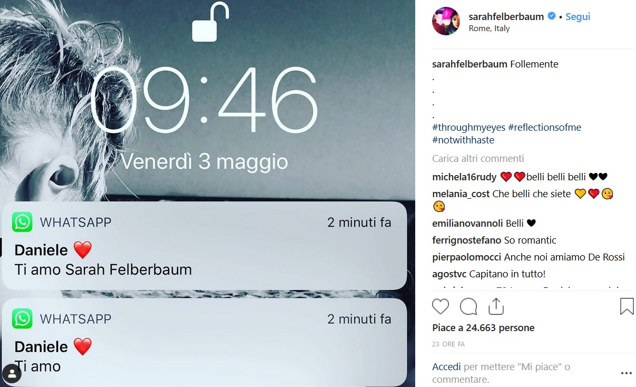
Task: Share the post using the share icon
Action: click(496, 306)
